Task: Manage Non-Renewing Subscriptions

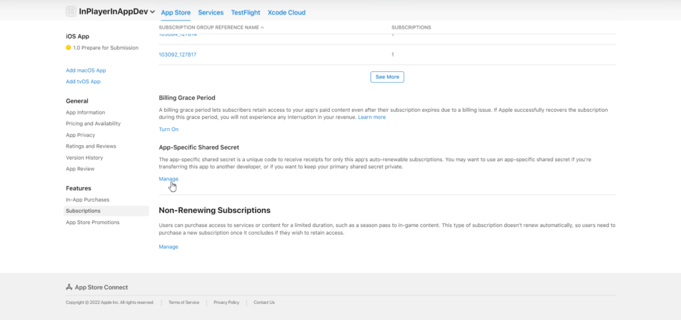Action: [168, 247]
